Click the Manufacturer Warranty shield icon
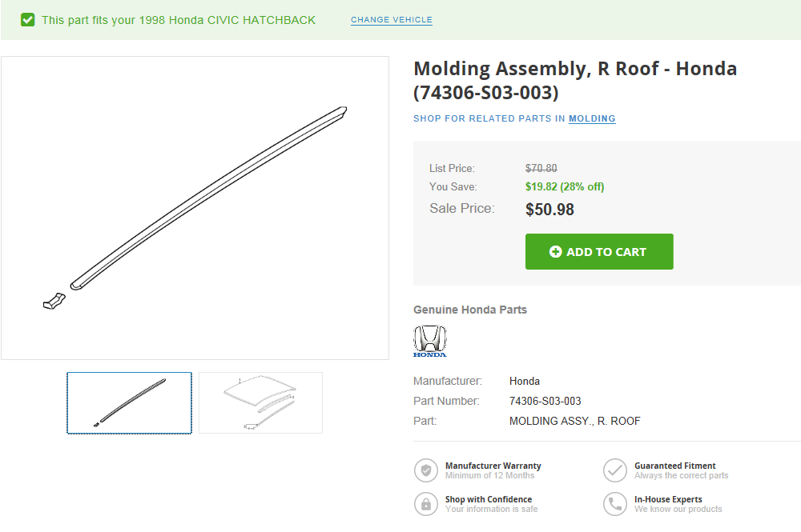 (426, 470)
